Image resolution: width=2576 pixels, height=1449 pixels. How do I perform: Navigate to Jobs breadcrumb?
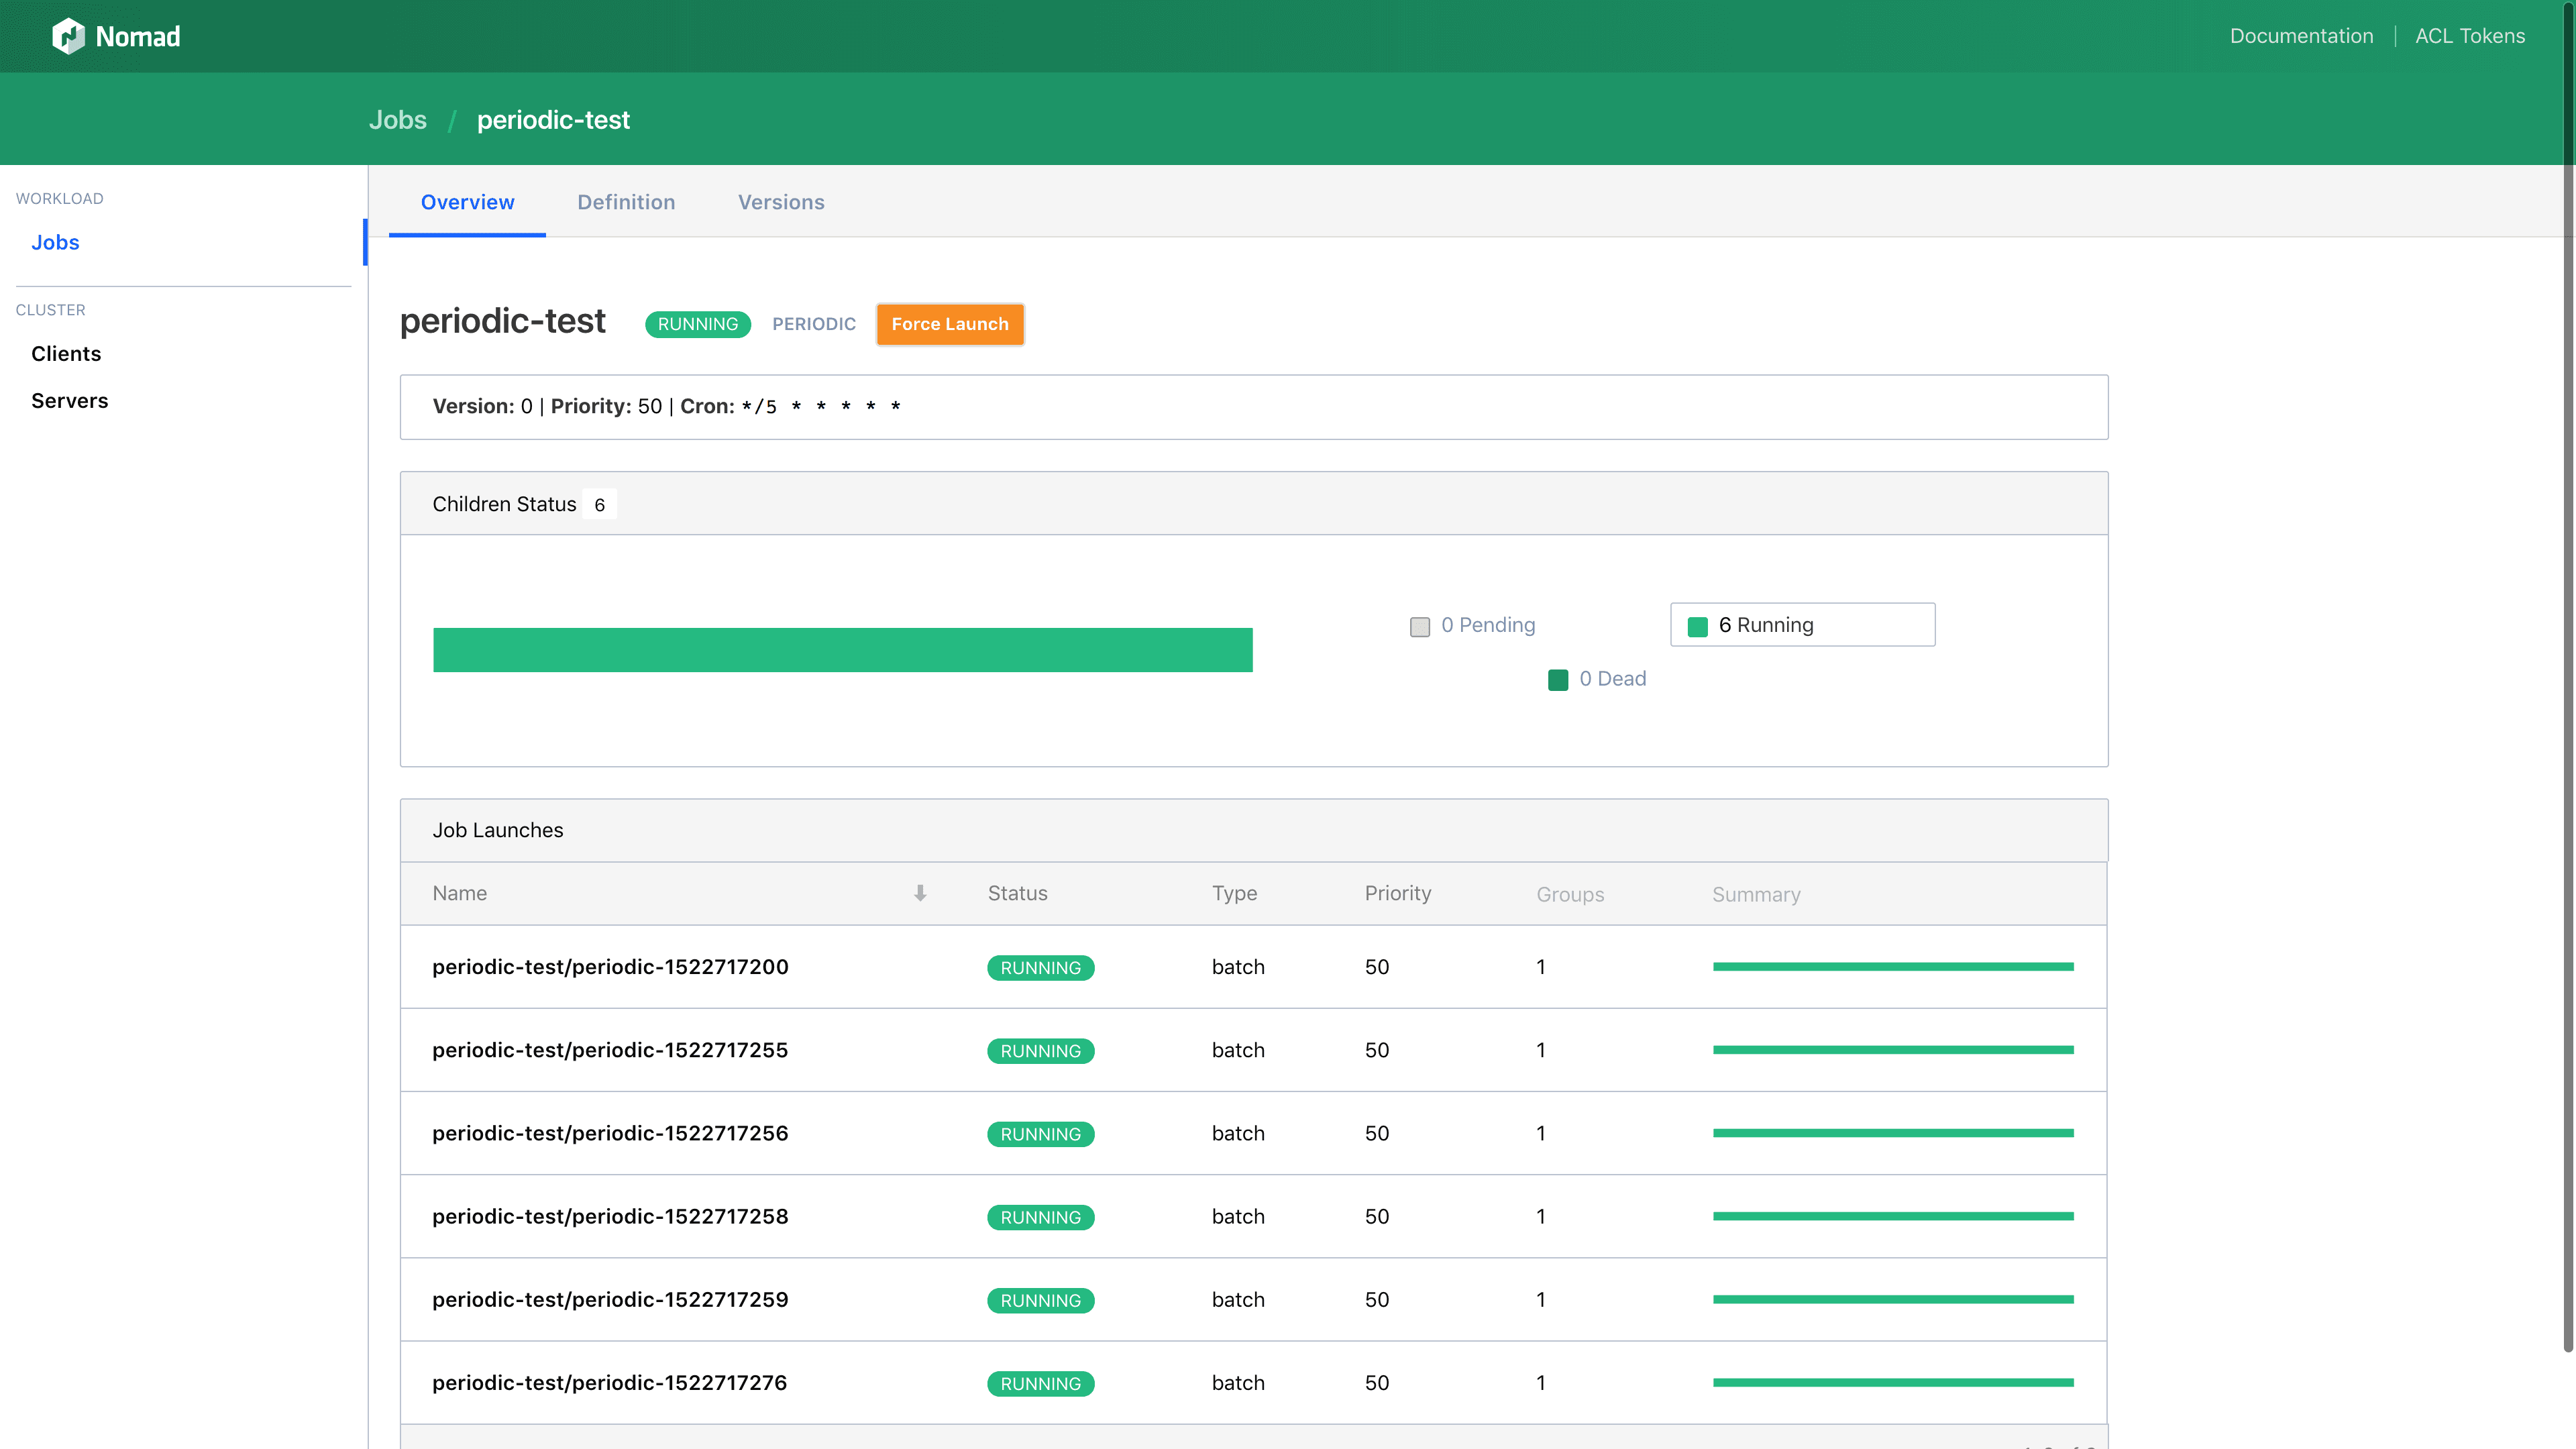[x=398, y=120]
